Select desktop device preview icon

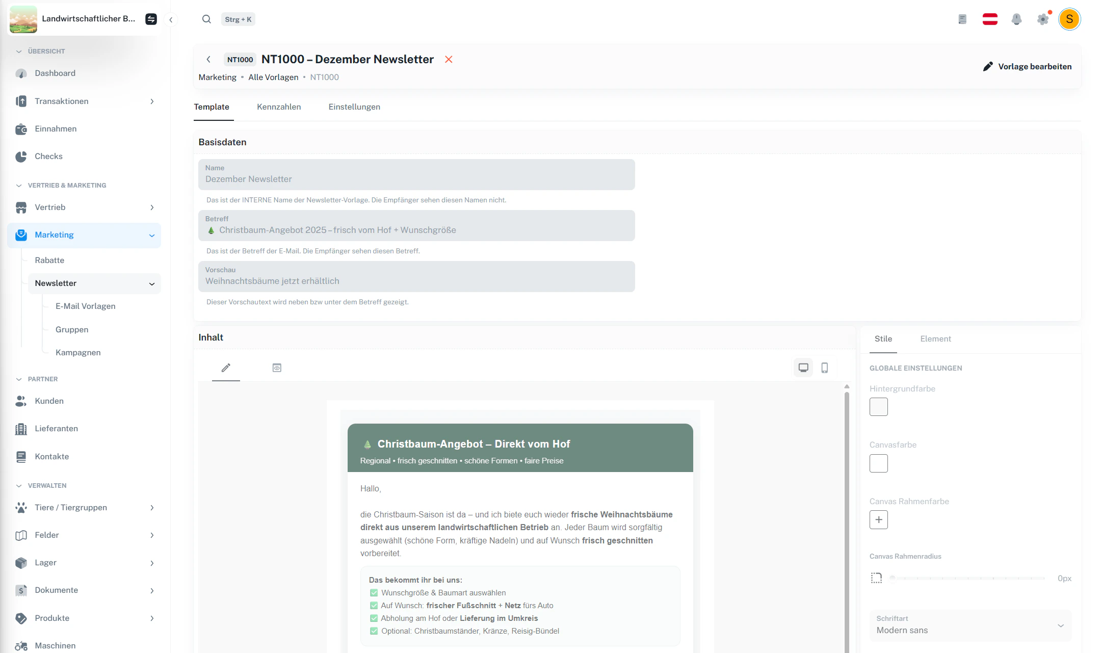(803, 368)
